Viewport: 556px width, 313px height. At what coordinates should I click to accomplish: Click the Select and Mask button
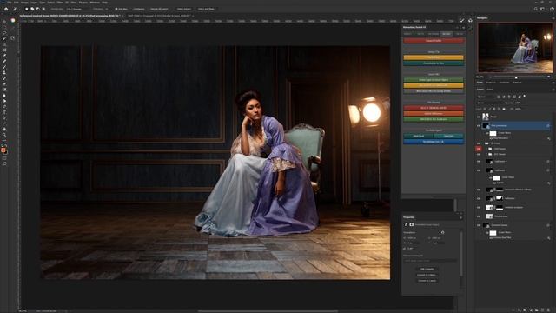coord(206,9)
